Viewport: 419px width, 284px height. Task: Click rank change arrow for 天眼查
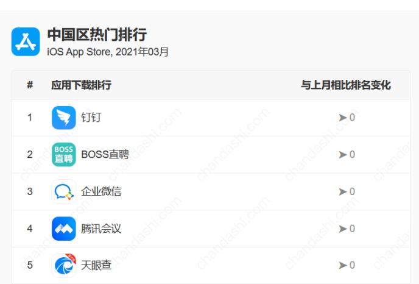pyautogui.click(x=343, y=266)
